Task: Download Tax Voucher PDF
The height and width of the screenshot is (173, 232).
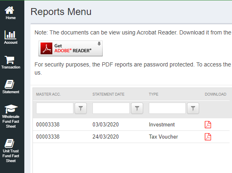Action: click(208, 137)
